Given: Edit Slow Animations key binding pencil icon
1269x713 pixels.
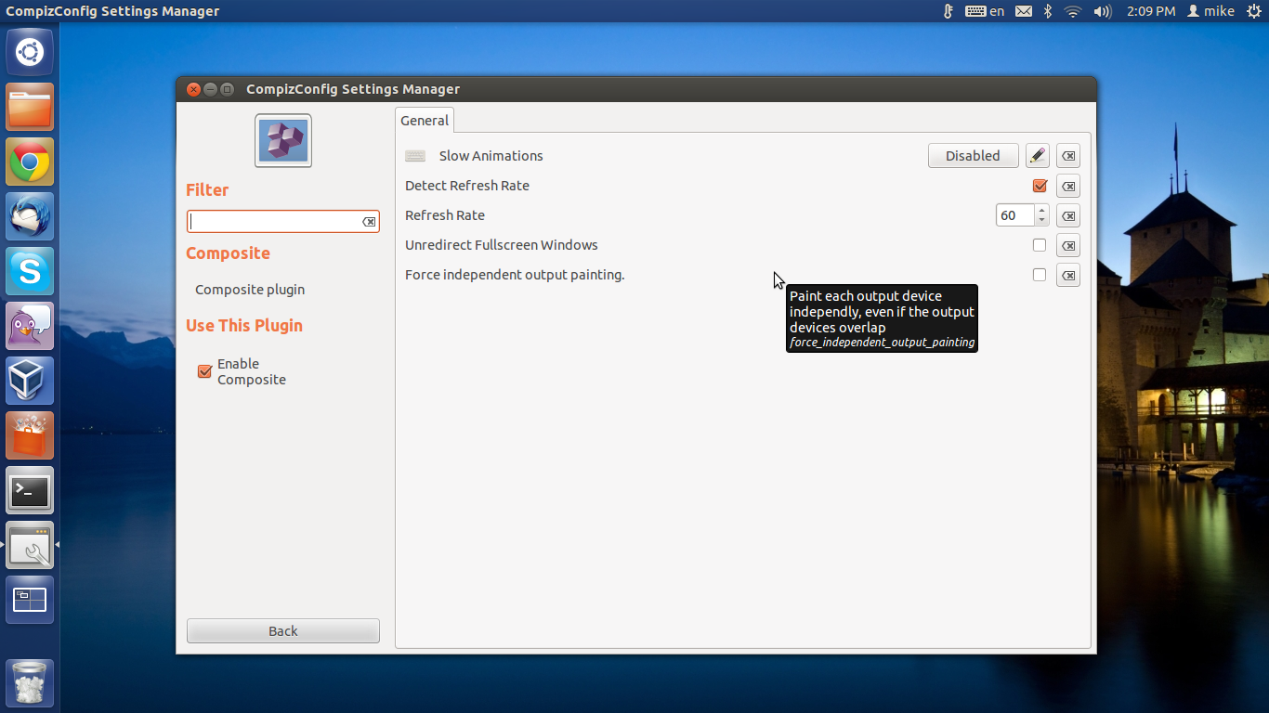Looking at the screenshot, I should coord(1038,156).
